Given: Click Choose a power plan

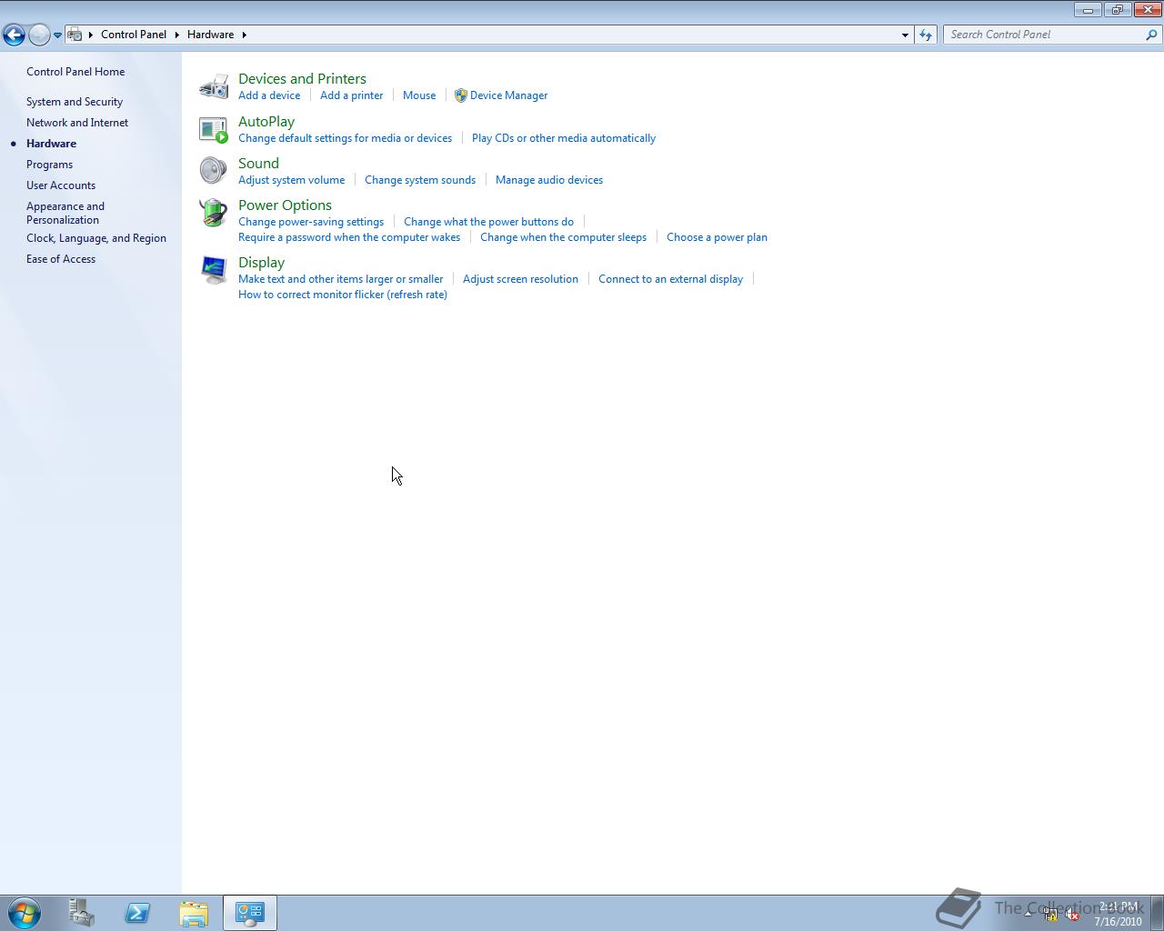Looking at the screenshot, I should 717,237.
